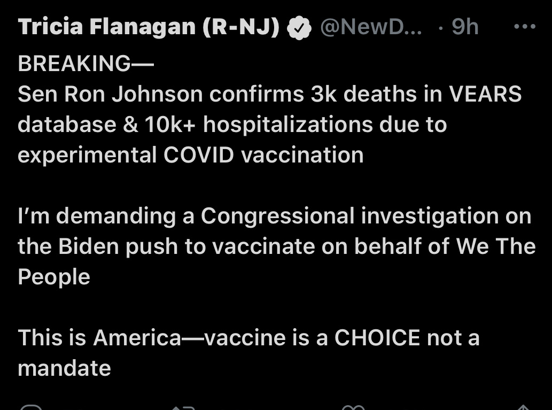Image resolution: width=552 pixels, height=410 pixels.
Task: Tap the final word mandate
Action: (x=65, y=368)
